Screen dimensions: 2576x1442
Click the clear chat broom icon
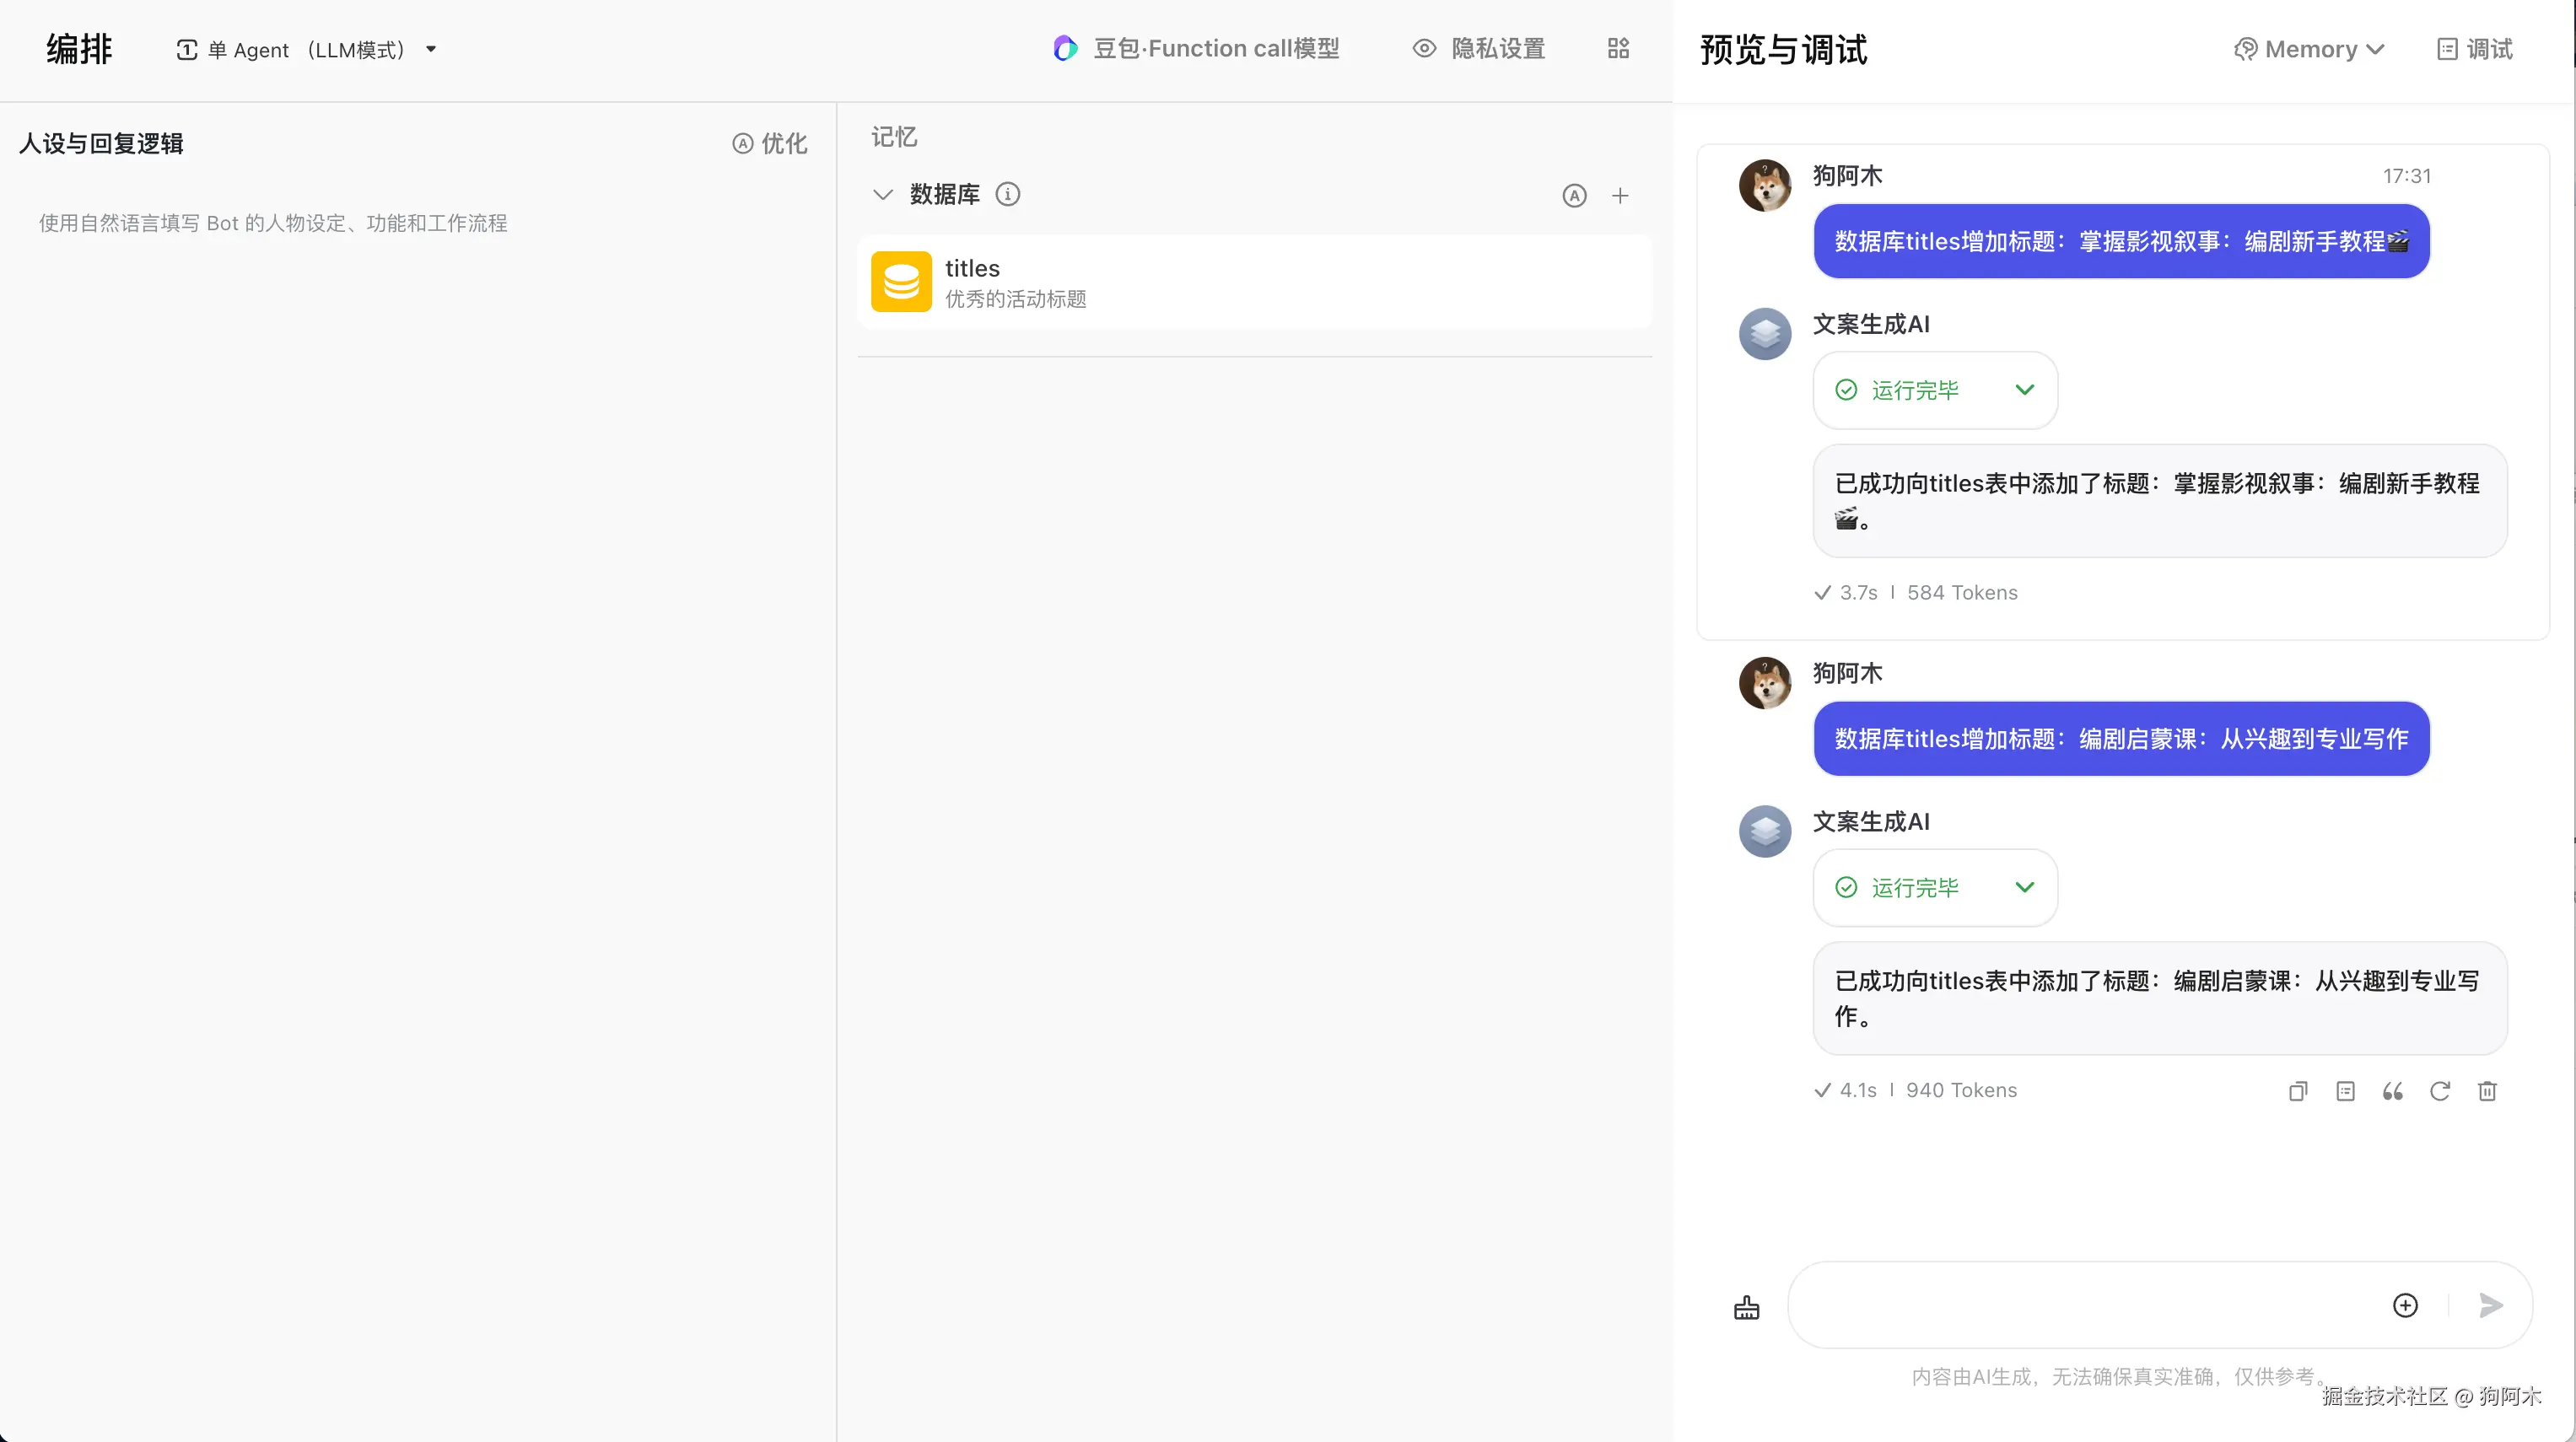coord(1746,1306)
